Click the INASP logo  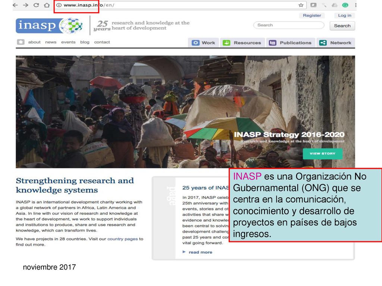(x=50, y=25)
